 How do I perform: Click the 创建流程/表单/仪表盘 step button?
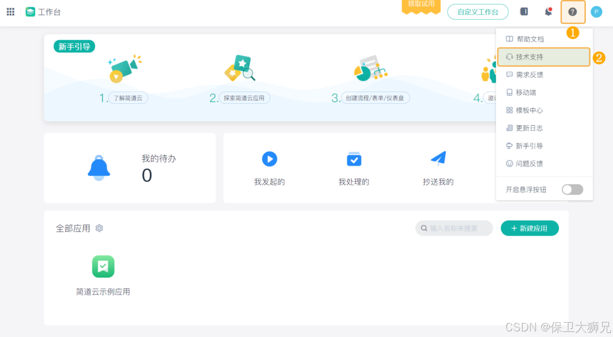(x=375, y=98)
